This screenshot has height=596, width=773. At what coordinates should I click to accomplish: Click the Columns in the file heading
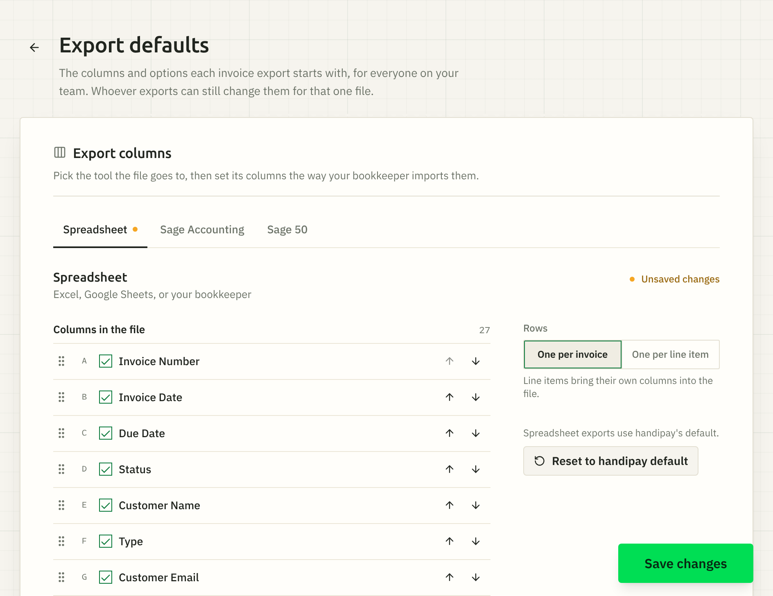99,330
